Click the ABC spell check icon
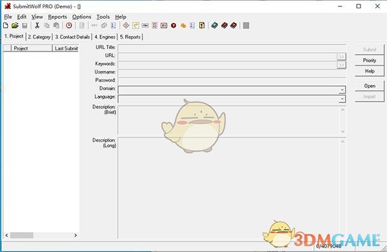This screenshot has width=387, height=252. (x=94, y=25)
